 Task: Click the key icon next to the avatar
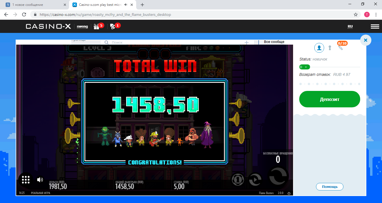(330, 48)
